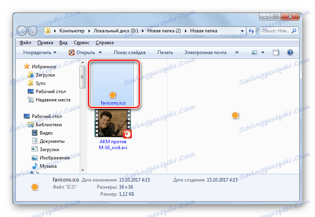
Task: Click Показ слайдов toolbar button
Action: tap(130, 52)
